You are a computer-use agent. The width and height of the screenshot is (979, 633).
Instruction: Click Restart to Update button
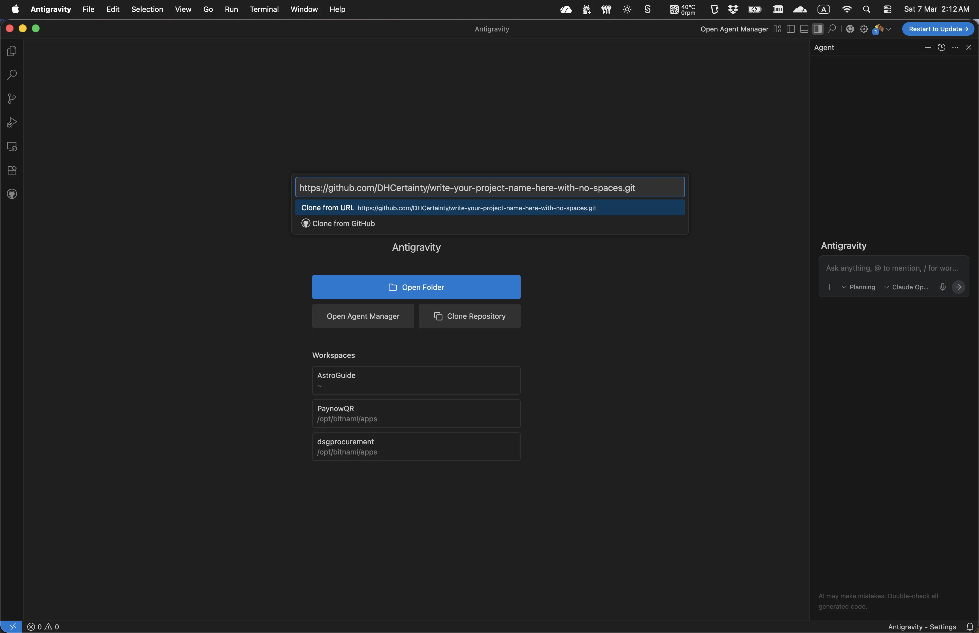[938, 29]
